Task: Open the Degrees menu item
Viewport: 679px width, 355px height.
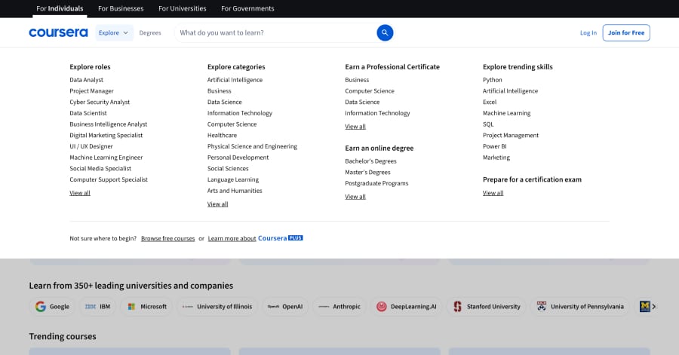Action: tap(150, 33)
